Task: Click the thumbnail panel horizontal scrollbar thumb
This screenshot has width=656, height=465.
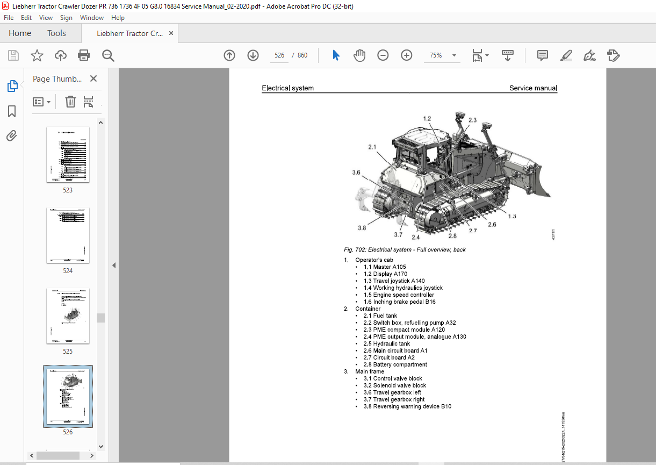Action: (x=58, y=455)
